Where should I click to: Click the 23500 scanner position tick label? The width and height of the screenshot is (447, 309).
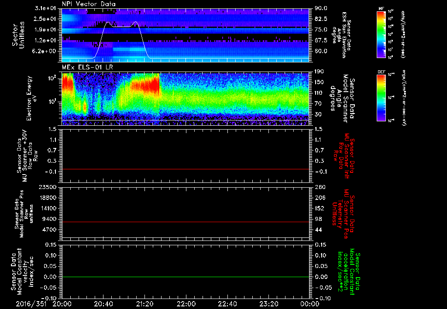pos(47,187)
